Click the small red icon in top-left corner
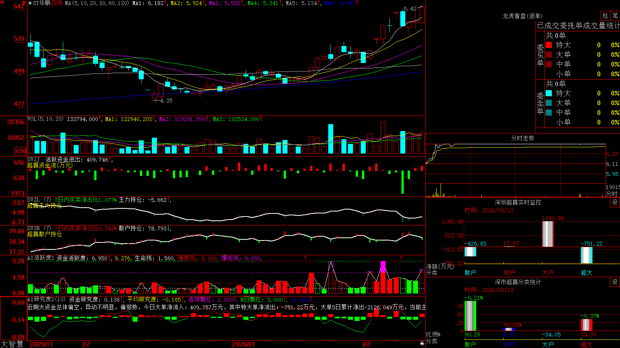The image size is (620, 348). (x=3, y=2)
